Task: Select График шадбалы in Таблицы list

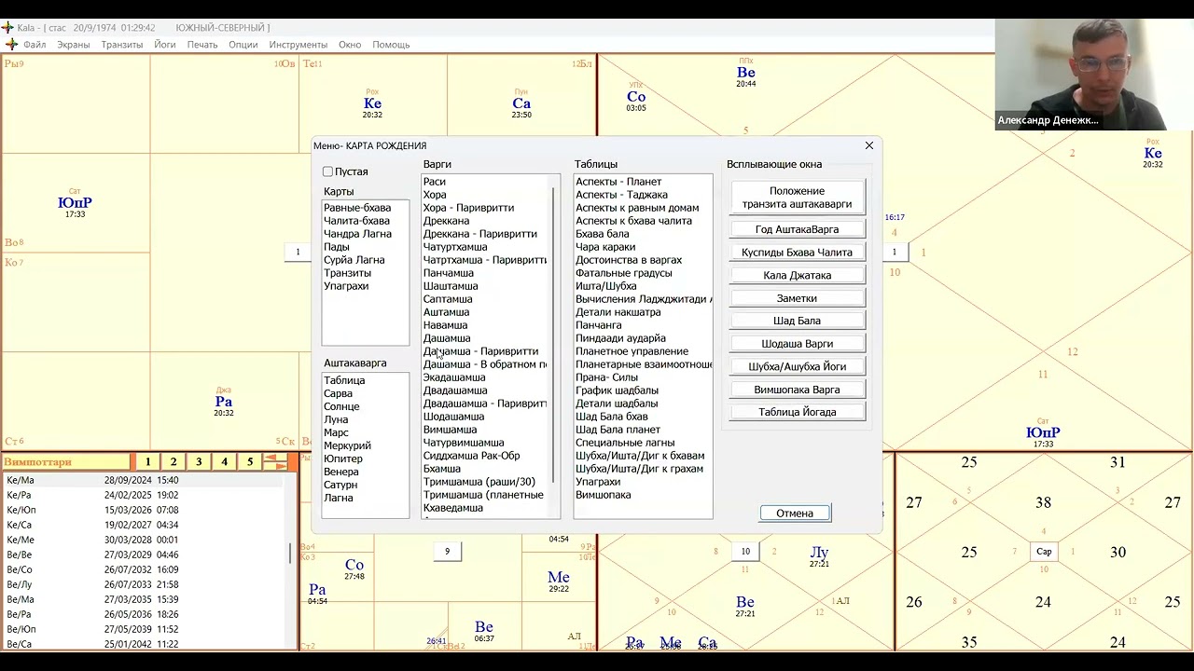Action: click(x=617, y=390)
